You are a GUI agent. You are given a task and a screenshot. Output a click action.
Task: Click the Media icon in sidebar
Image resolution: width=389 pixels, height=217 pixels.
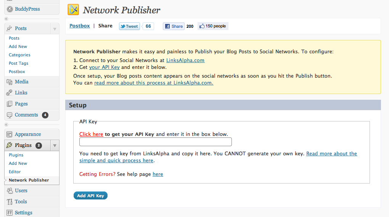click(10, 82)
